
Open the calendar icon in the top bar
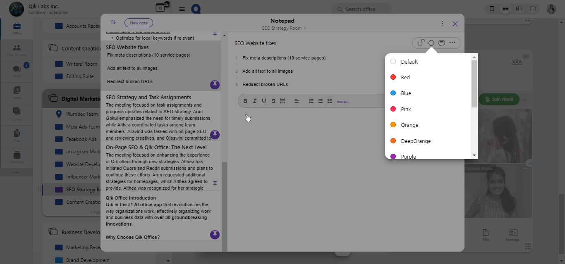click(x=160, y=8)
